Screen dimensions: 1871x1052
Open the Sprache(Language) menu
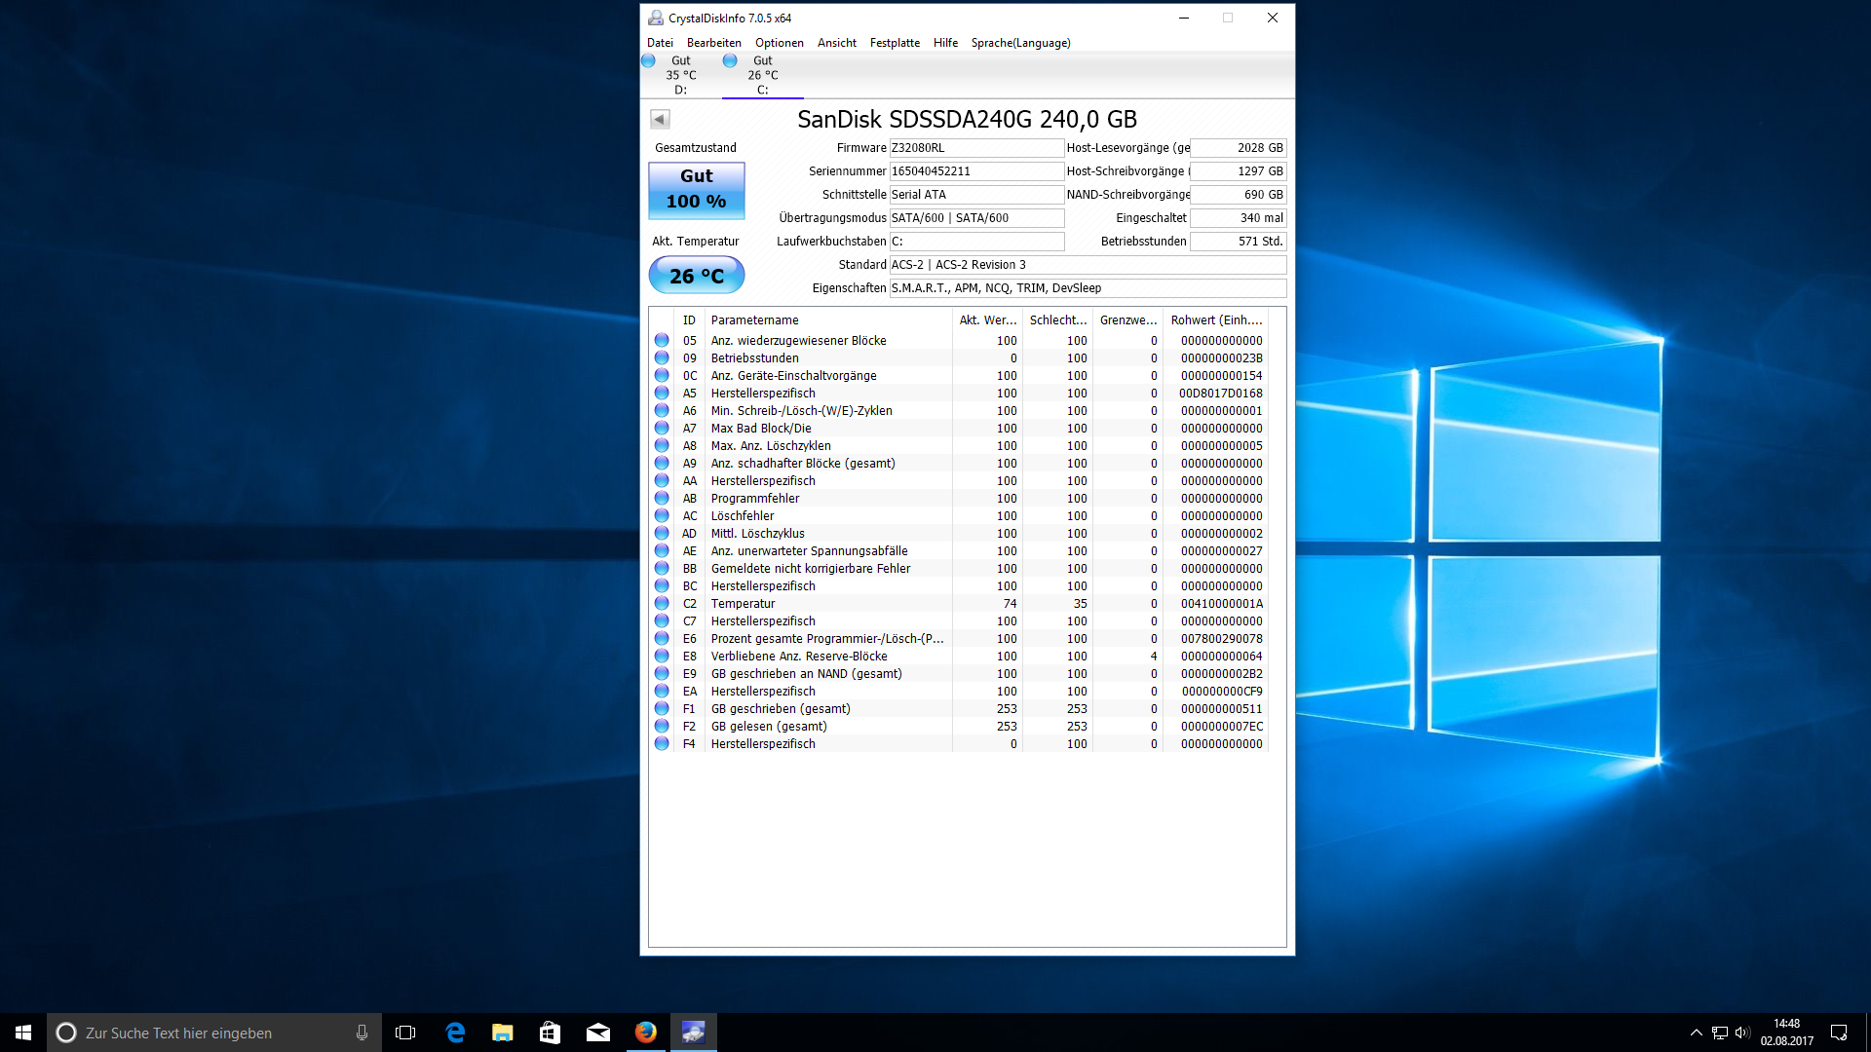1019,43
